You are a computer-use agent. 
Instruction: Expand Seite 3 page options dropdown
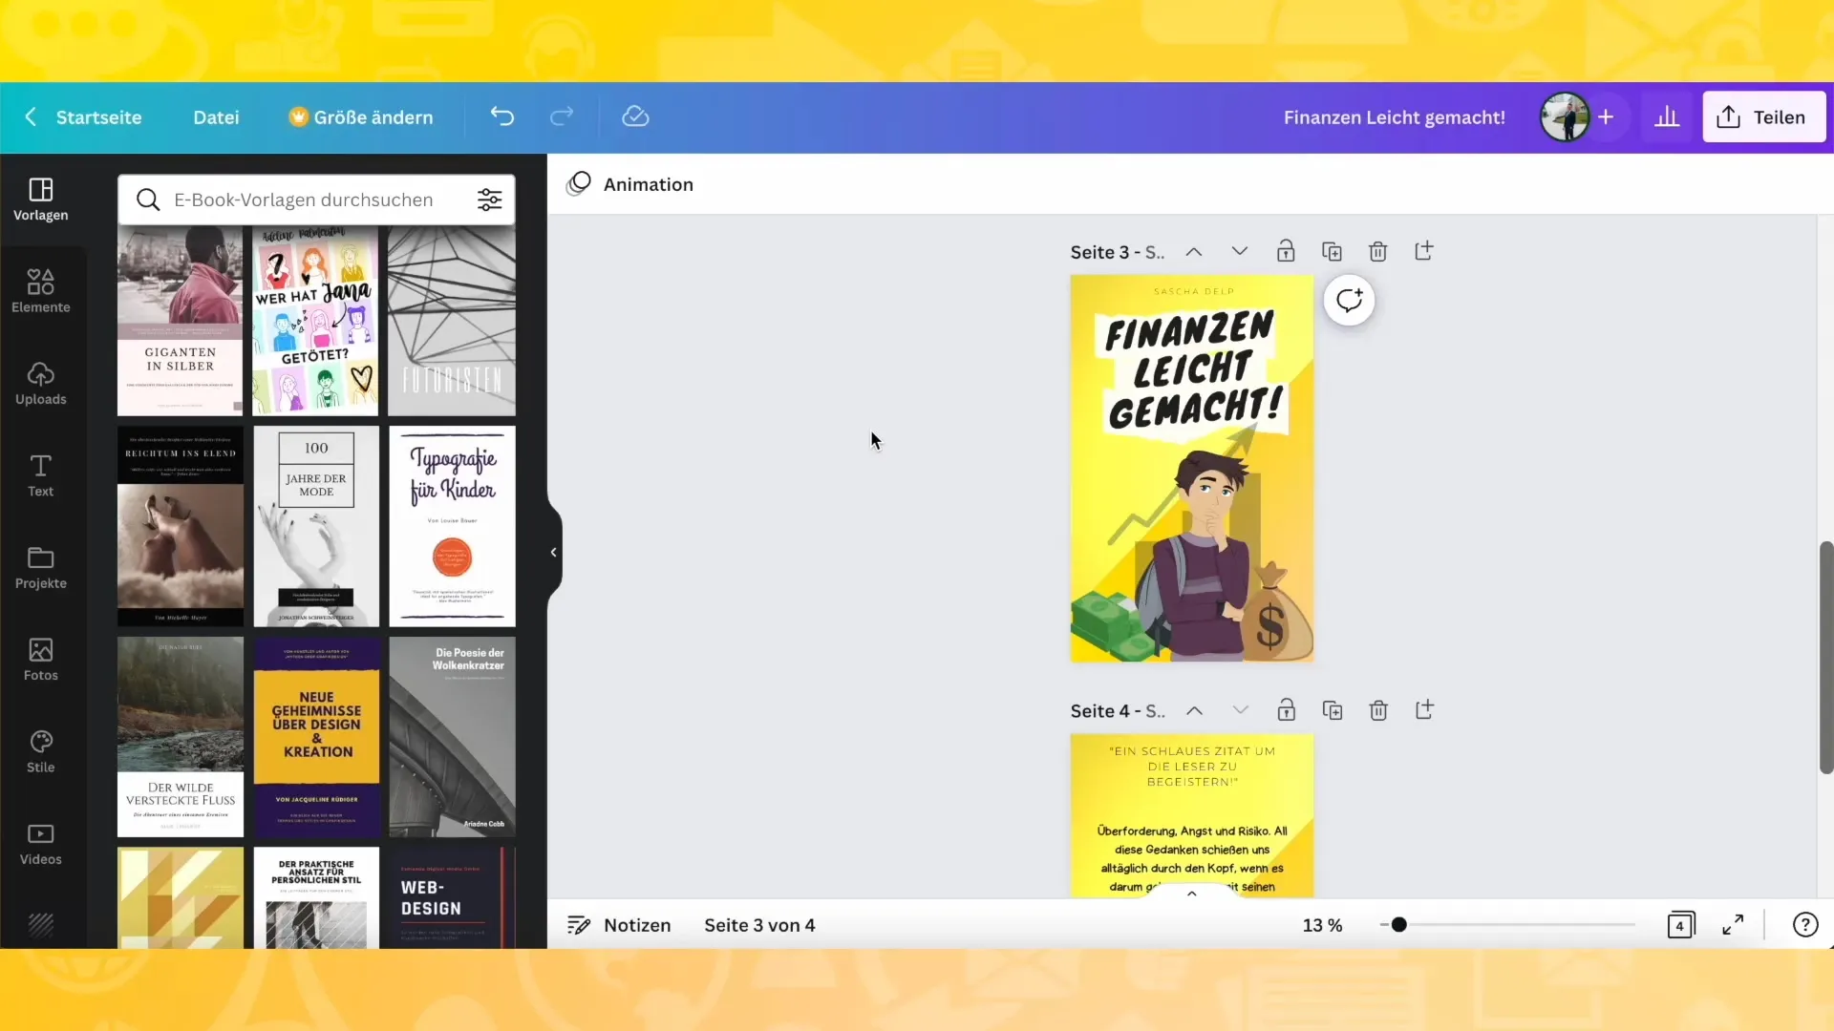(x=1238, y=252)
